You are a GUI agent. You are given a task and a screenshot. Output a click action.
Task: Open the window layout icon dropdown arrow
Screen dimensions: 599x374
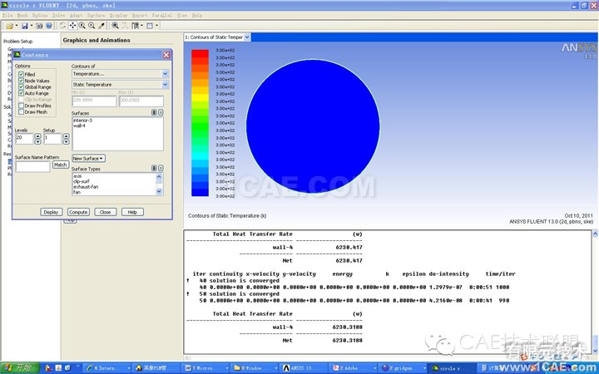click(141, 26)
